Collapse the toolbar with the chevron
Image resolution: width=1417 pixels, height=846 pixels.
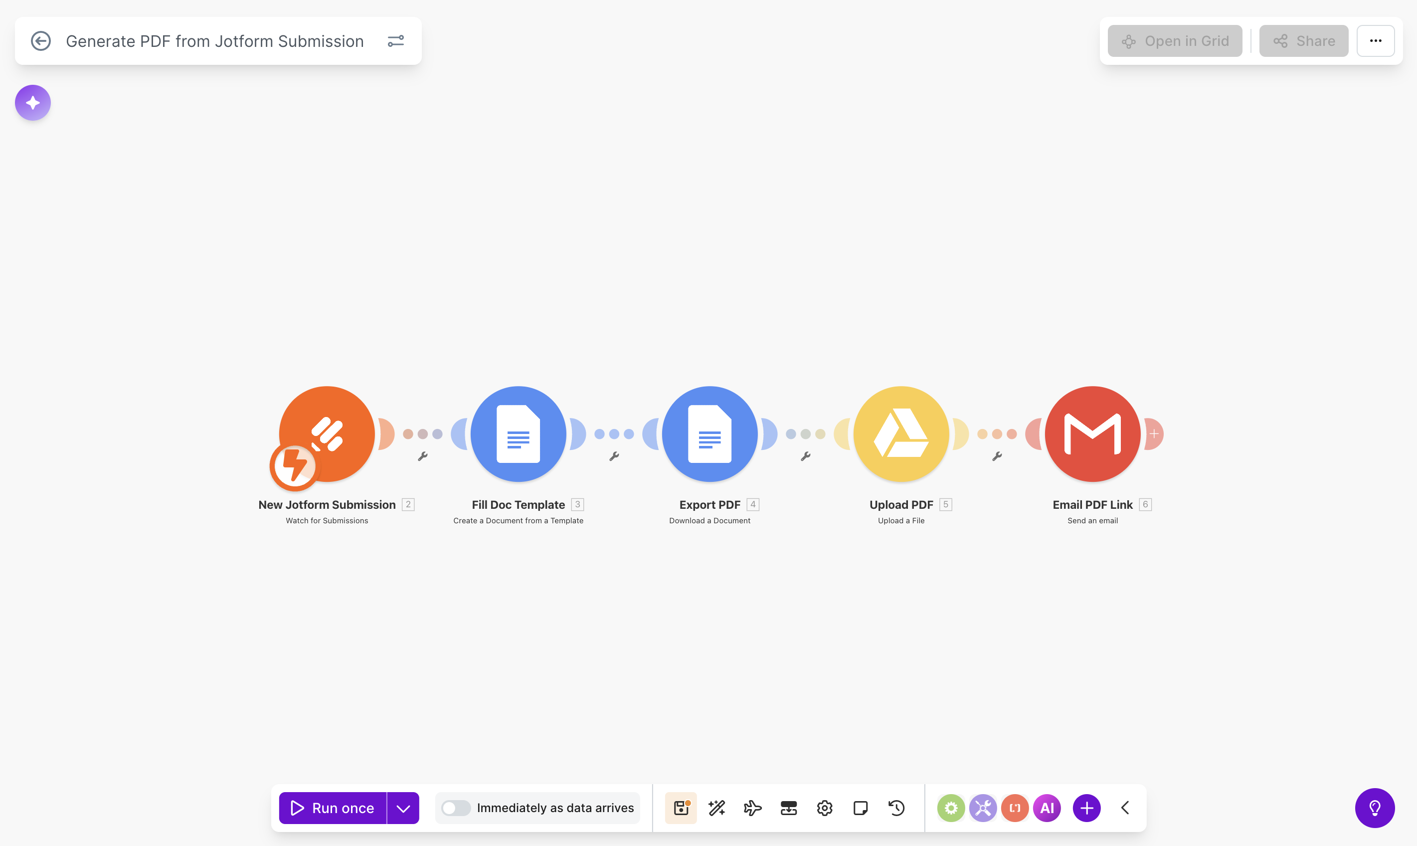click(1125, 808)
